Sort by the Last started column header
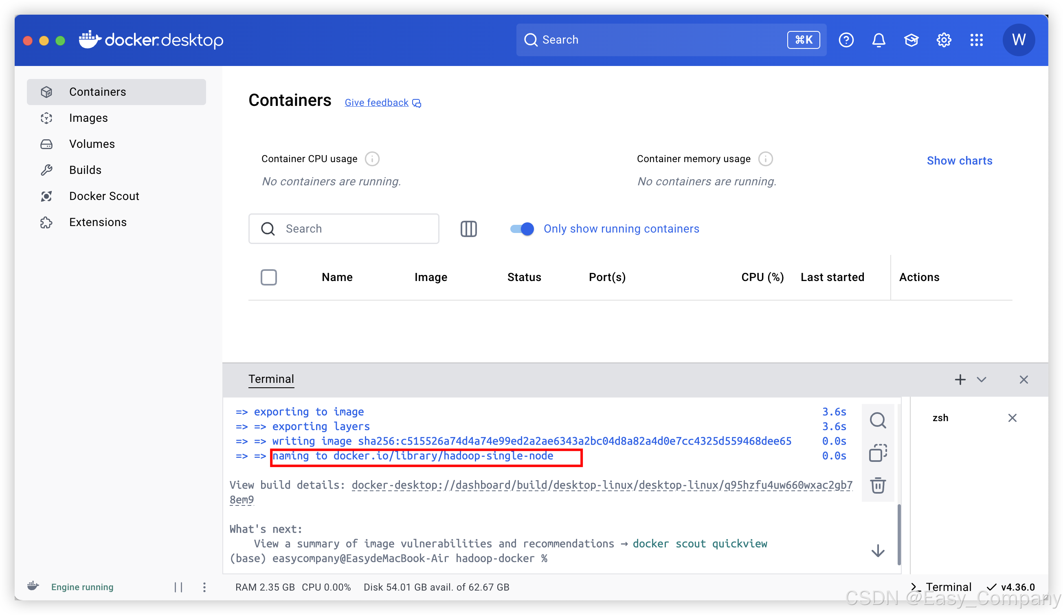 [832, 277]
